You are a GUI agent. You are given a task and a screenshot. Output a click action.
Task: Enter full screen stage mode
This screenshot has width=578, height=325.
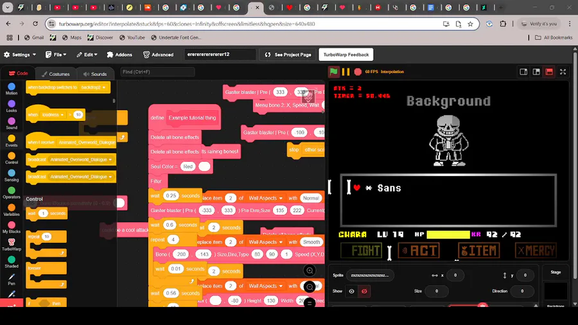click(563, 72)
